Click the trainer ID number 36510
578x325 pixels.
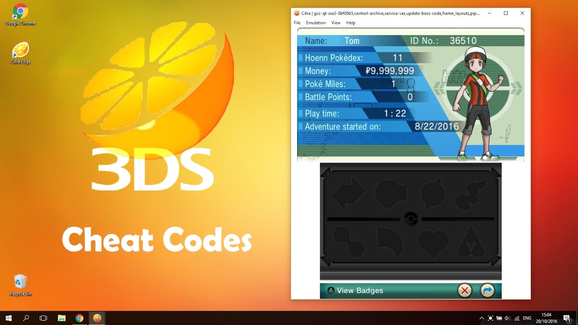click(463, 41)
